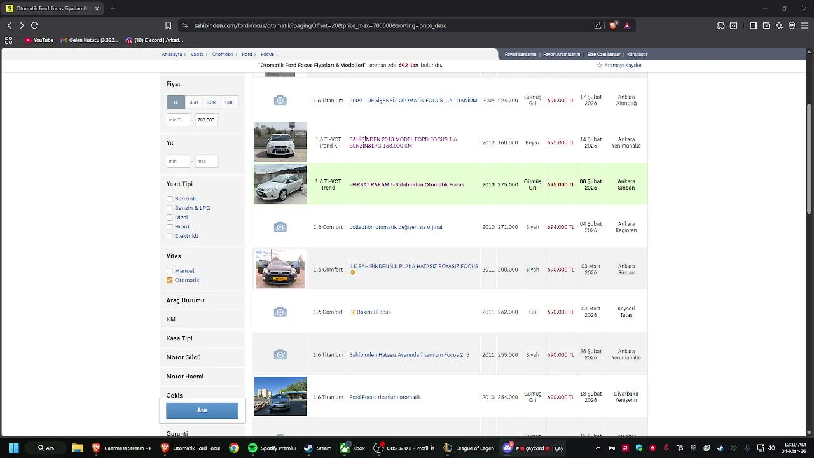This screenshot has width=814, height=458.
Task: Open Spotify Premium from taskbar
Action: [x=272, y=448]
